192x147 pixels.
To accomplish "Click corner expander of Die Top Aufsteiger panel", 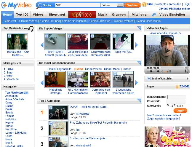I will click(139, 28).
